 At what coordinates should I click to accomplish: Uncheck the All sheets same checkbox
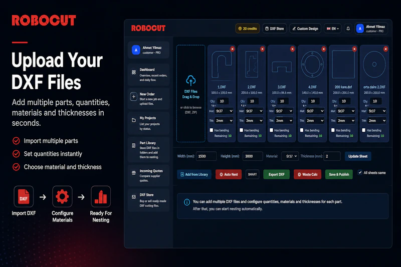(360, 172)
